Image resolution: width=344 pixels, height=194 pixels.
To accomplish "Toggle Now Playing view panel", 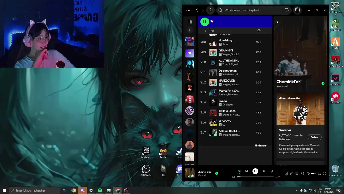I will (286, 174).
